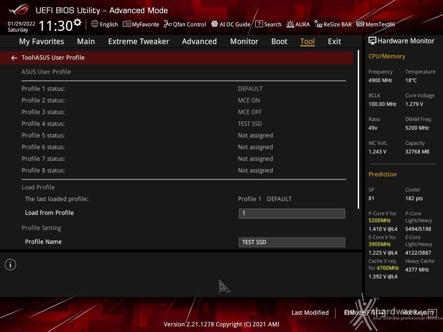Viewport: 443px width, 332px height.
Task: Select the Load from Profile label
Action: [49, 213]
